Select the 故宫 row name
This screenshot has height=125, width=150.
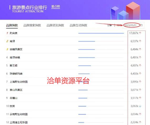(x=12, y=106)
